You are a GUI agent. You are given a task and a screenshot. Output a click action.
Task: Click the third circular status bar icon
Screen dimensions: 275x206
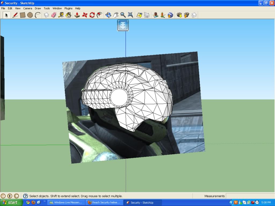16,196
